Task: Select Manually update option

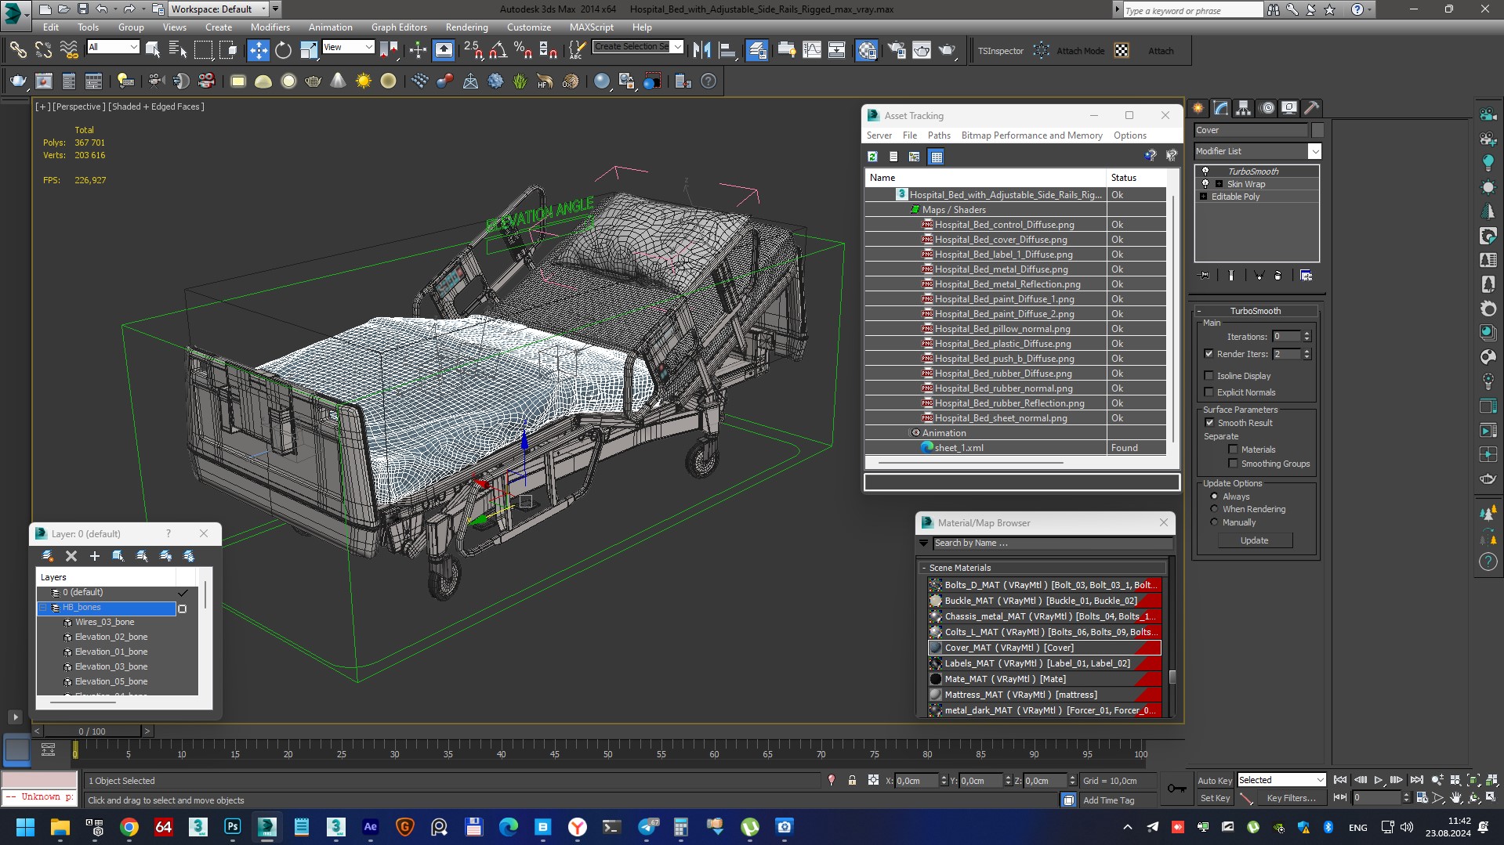Action: click(x=1215, y=522)
